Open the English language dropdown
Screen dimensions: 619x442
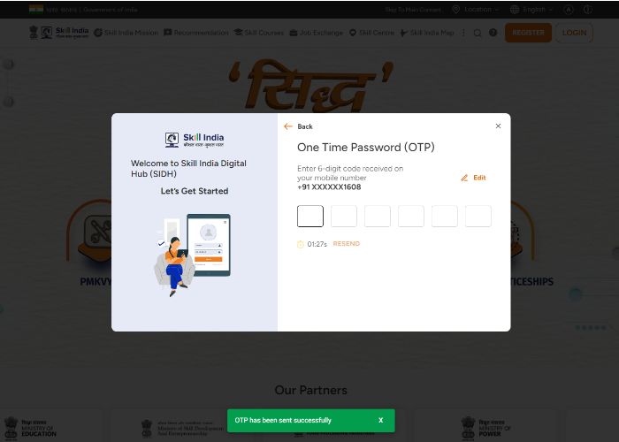point(531,10)
